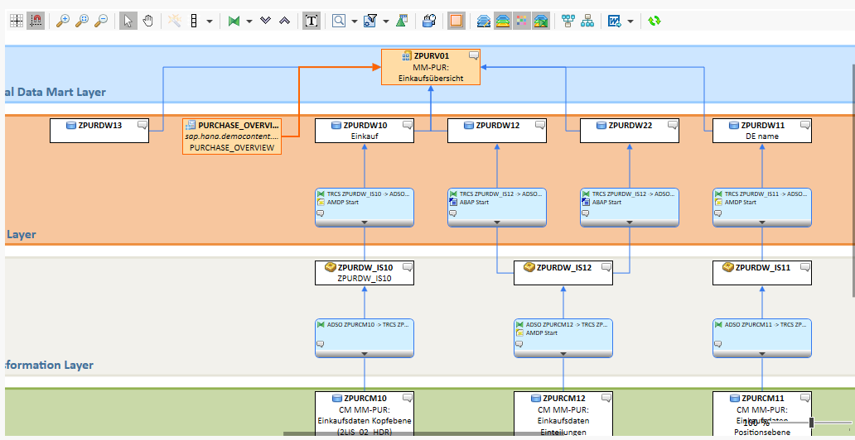Open the dropdown beside the green transformation icon
This screenshot has height=440, width=855.
(x=249, y=21)
